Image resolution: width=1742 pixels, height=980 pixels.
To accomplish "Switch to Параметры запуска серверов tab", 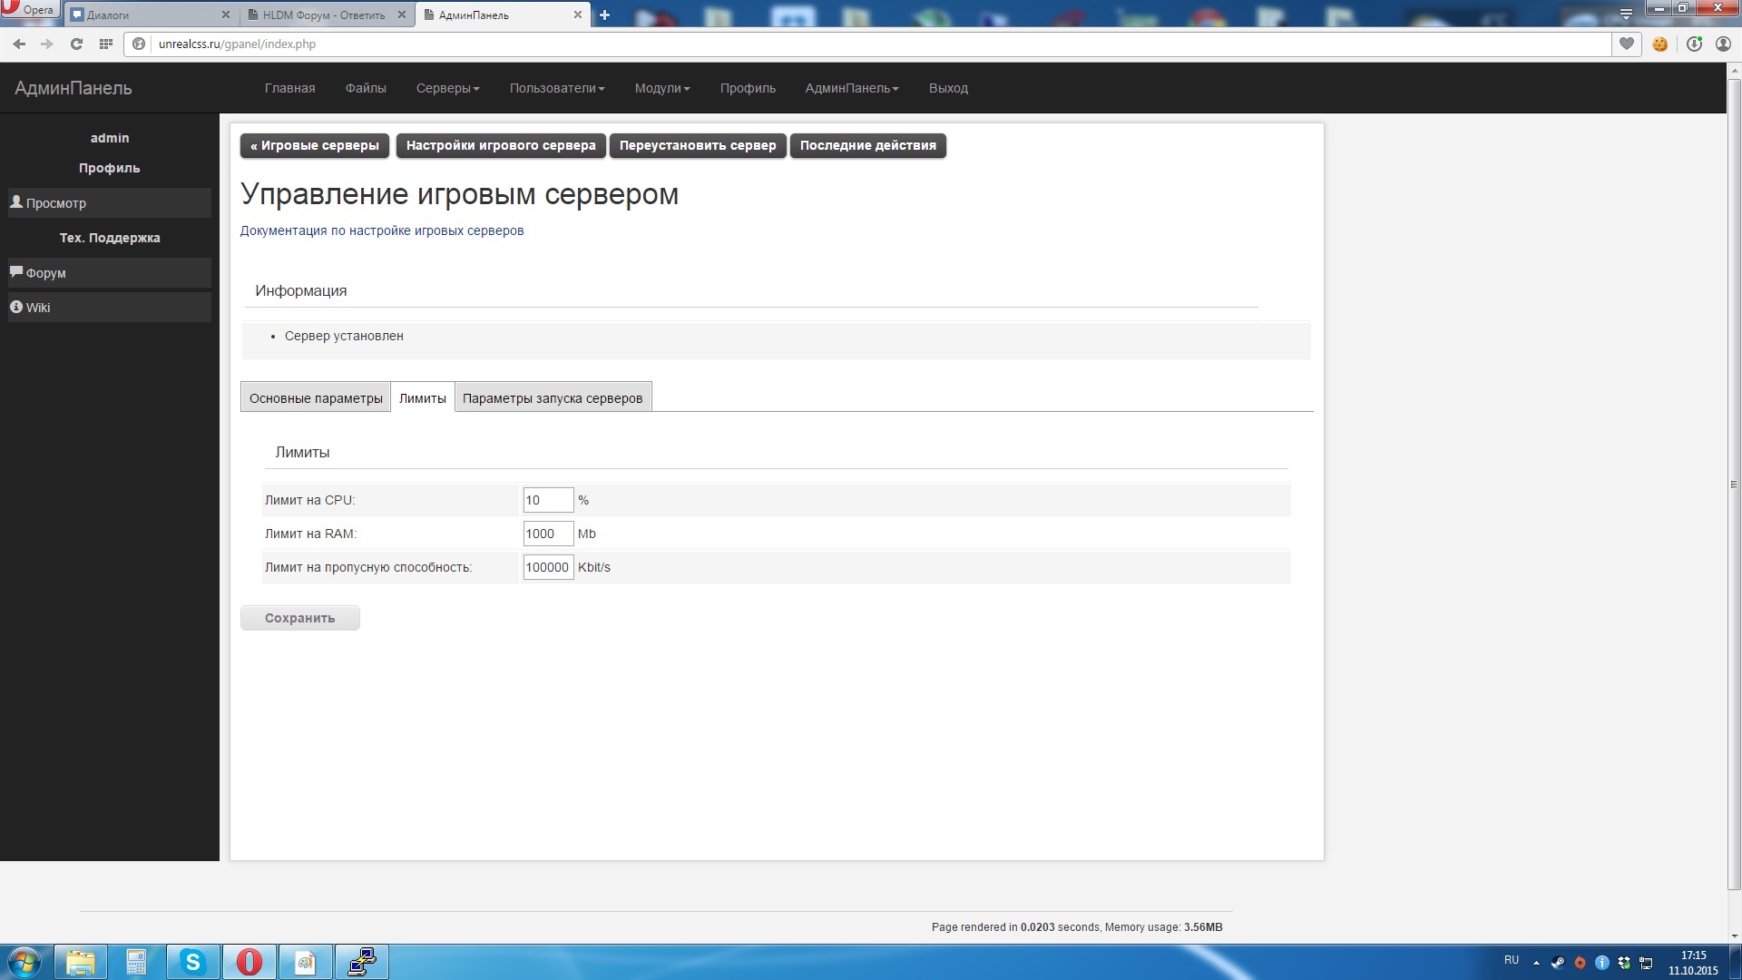I will pos(552,398).
